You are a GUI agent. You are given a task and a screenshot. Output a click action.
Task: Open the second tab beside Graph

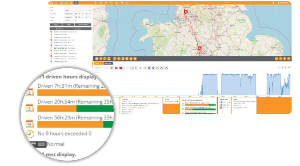click(108, 63)
